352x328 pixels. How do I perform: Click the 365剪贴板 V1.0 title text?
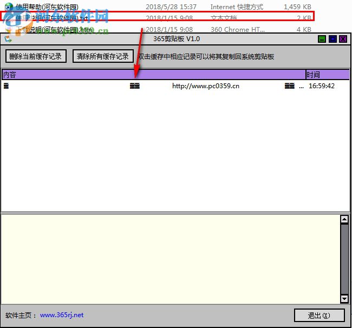coord(177,39)
